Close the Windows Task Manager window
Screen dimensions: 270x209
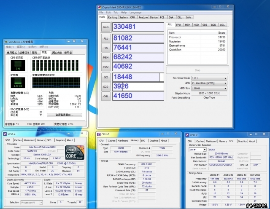click(x=82, y=41)
